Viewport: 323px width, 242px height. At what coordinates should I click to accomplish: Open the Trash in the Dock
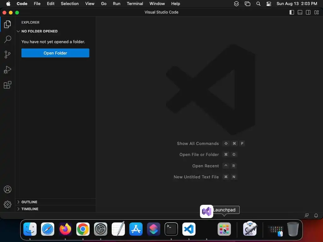click(x=293, y=229)
